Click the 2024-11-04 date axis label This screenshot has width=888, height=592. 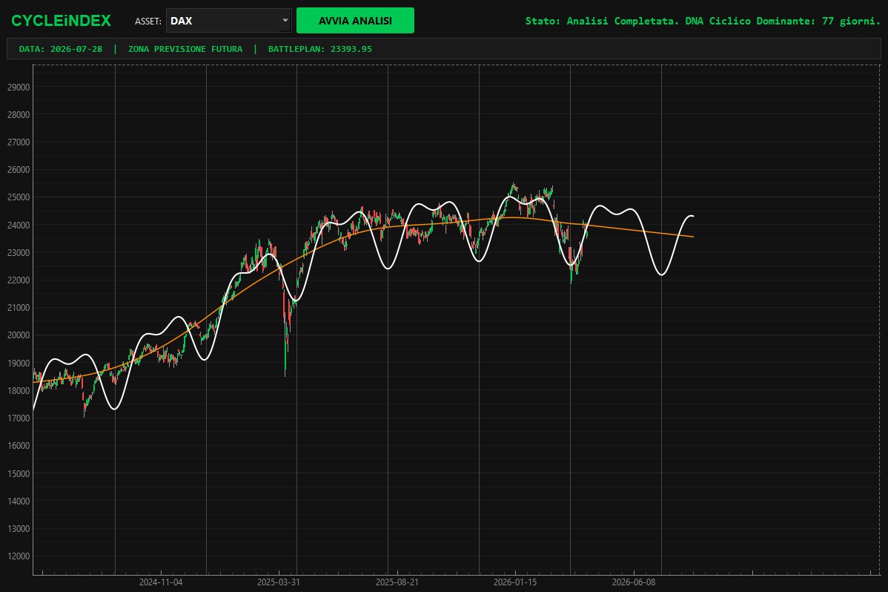tap(161, 582)
